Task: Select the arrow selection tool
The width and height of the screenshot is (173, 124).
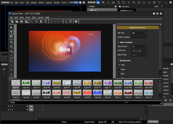Action: [x=11, y=27]
